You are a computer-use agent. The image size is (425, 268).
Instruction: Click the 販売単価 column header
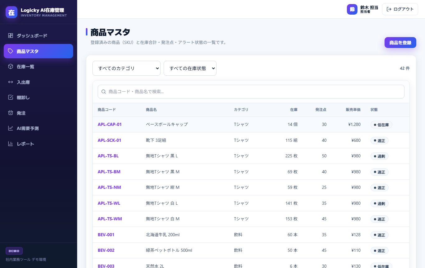[353, 110]
